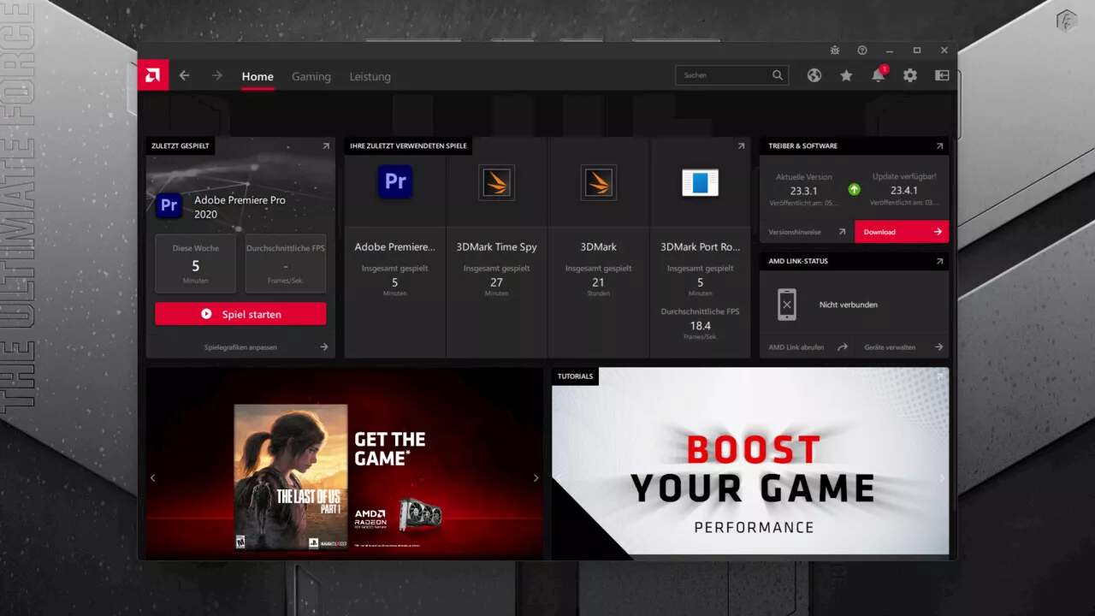Click the Tutorials banner next chevron
This screenshot has height=616, width=1095.
tap(941, 477)
